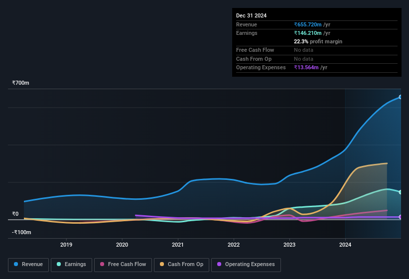
Task: Toggle the Free Cash Flow legend button
Action: [x=123, y=265]
